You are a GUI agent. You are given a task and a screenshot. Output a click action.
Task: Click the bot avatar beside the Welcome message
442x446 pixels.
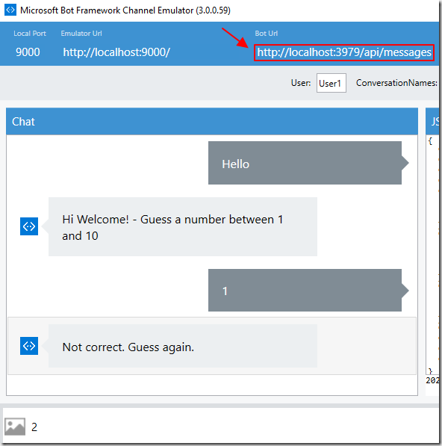click(29, 226)
